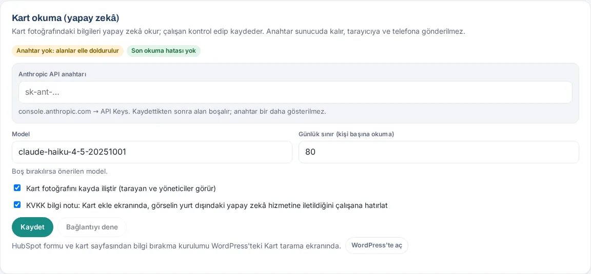The height and width of the screenshot is (274, 591).
Task: Toggle the 'Kart fotoğrafını kayda iliştir' checkbox
Action: (x=17, y=188)
